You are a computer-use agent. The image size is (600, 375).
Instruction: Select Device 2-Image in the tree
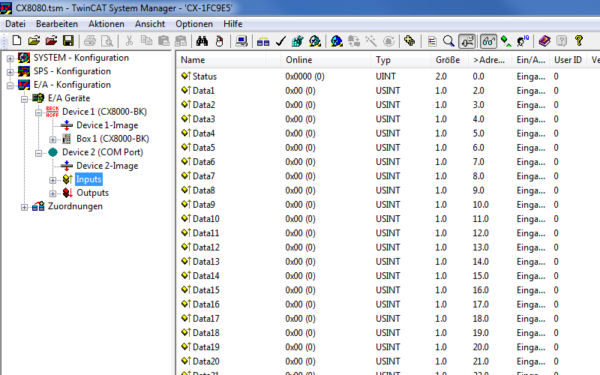(x=107, y=166)
